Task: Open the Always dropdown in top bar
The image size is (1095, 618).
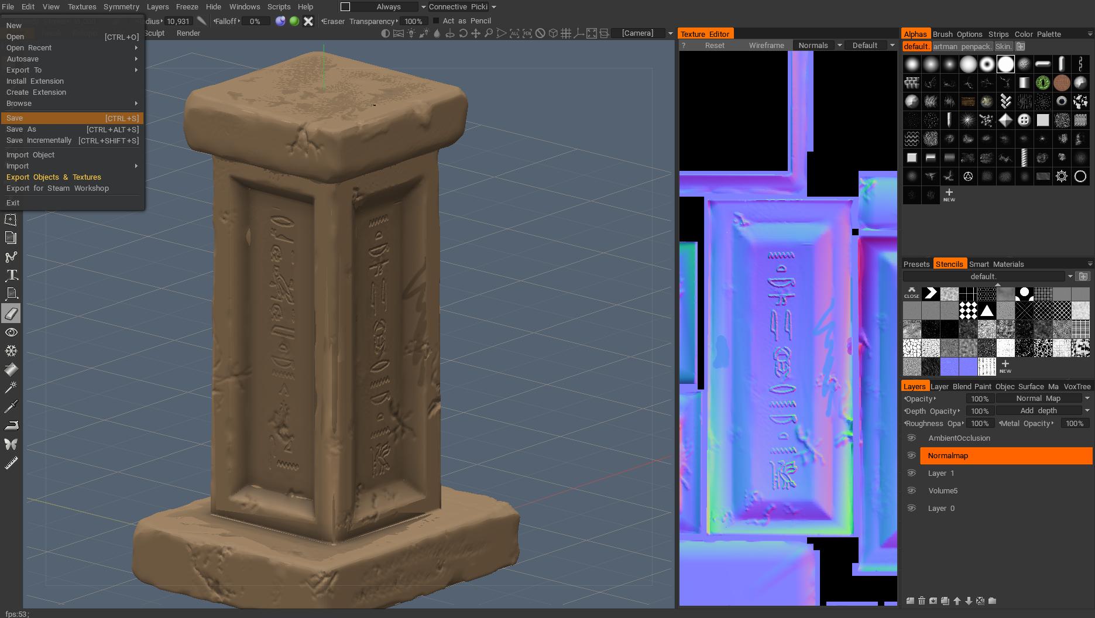Action: click(x=389, y=7)
